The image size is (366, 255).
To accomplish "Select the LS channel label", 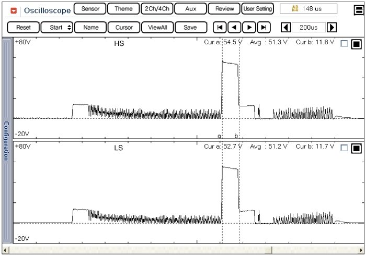I will 119,148.
